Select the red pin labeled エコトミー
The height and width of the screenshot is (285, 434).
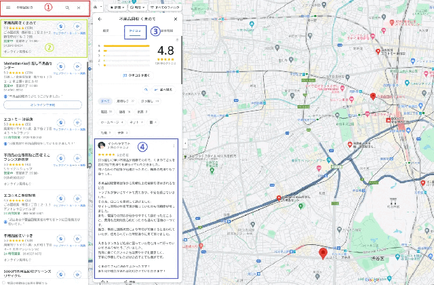pyautogui.click(x=378, y=52)
